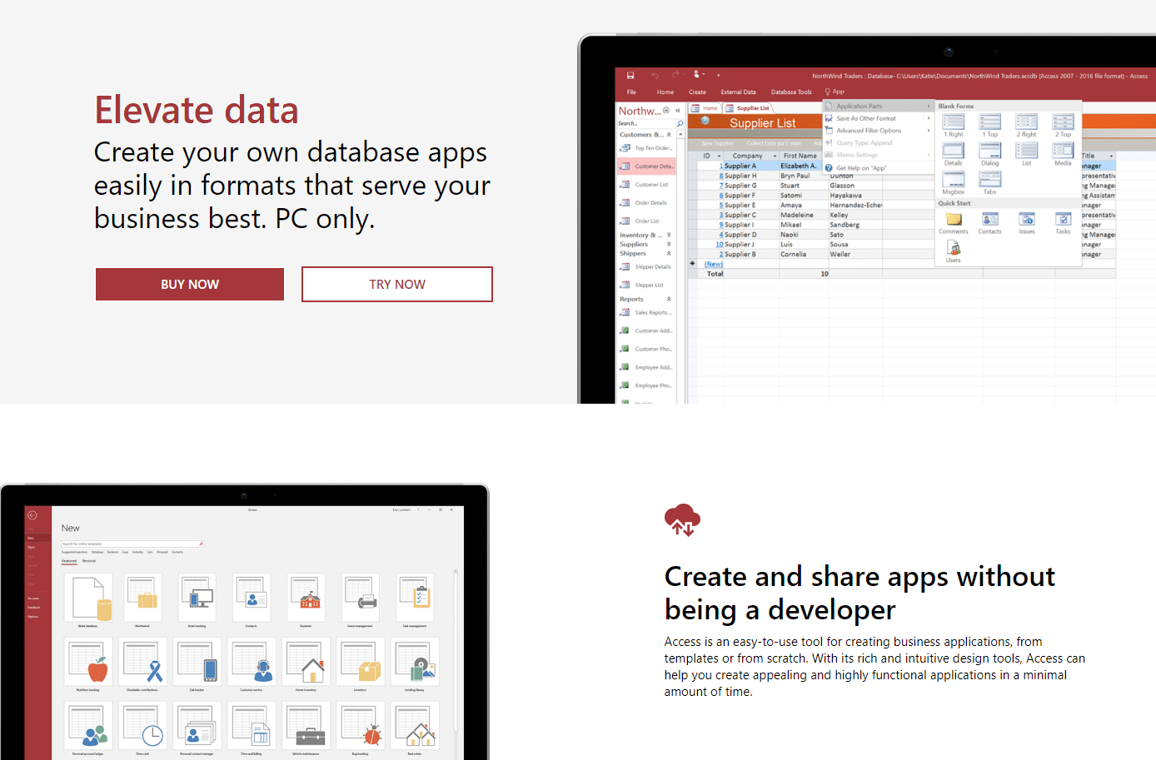The image size is (1156, 760).
Task: Click the TRY NOW button
Action: (396, 284)
